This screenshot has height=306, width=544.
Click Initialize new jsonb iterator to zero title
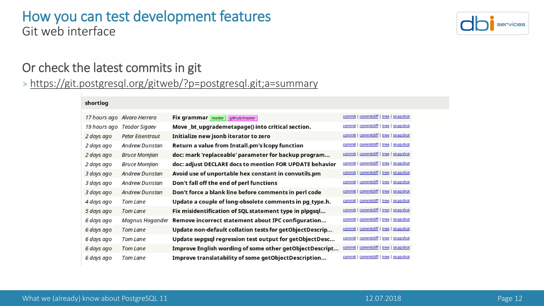[x=221, y=136]
